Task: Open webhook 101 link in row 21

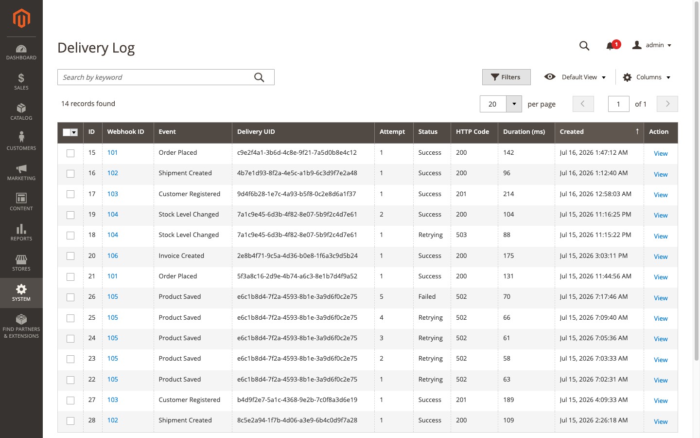Action: (112, 276)
